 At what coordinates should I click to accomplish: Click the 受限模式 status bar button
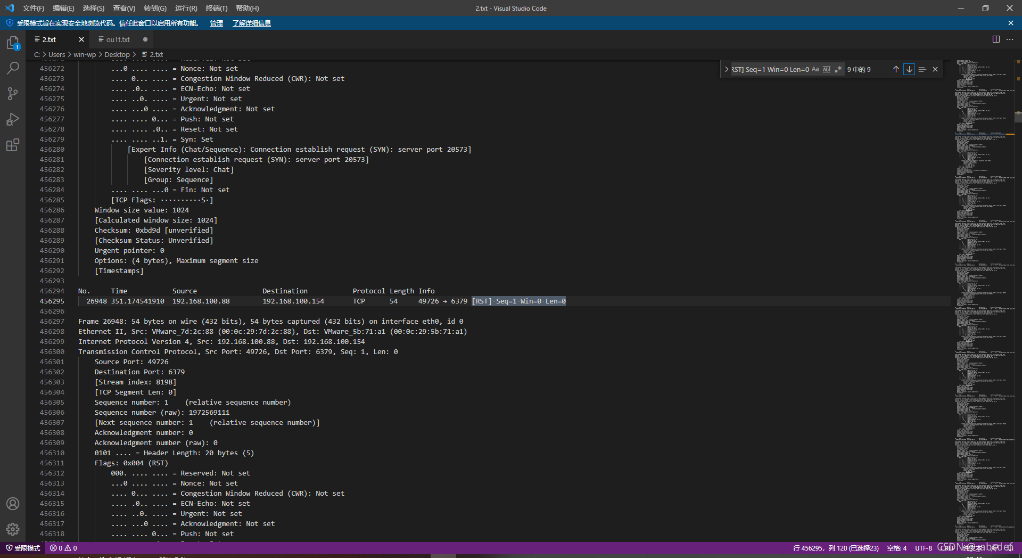23,548
